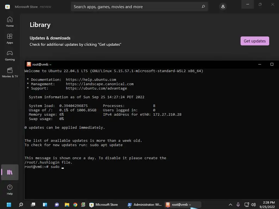
Task: Minimize the root@vm6 terminal window
Action: [260, 64]
